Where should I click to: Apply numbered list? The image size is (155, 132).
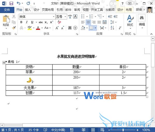91,16
